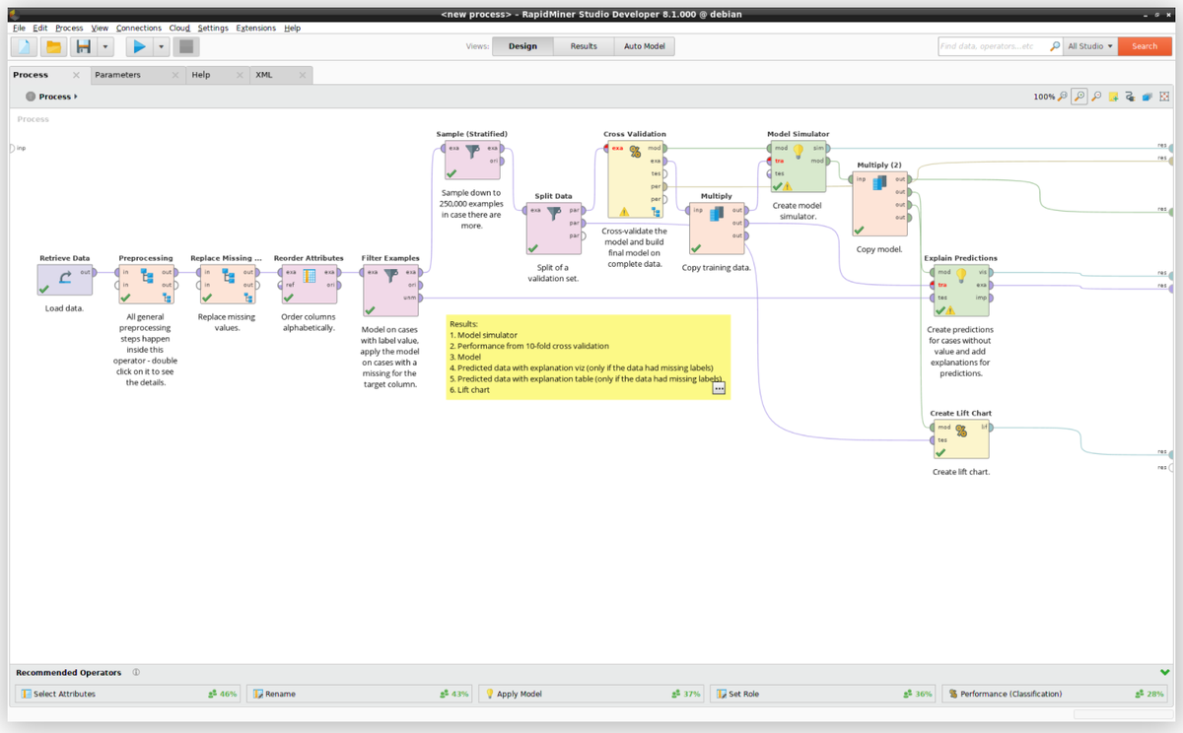Add recommended operator Apply Model
This screenshot has width=1183, height=733.
pos(591,694)
